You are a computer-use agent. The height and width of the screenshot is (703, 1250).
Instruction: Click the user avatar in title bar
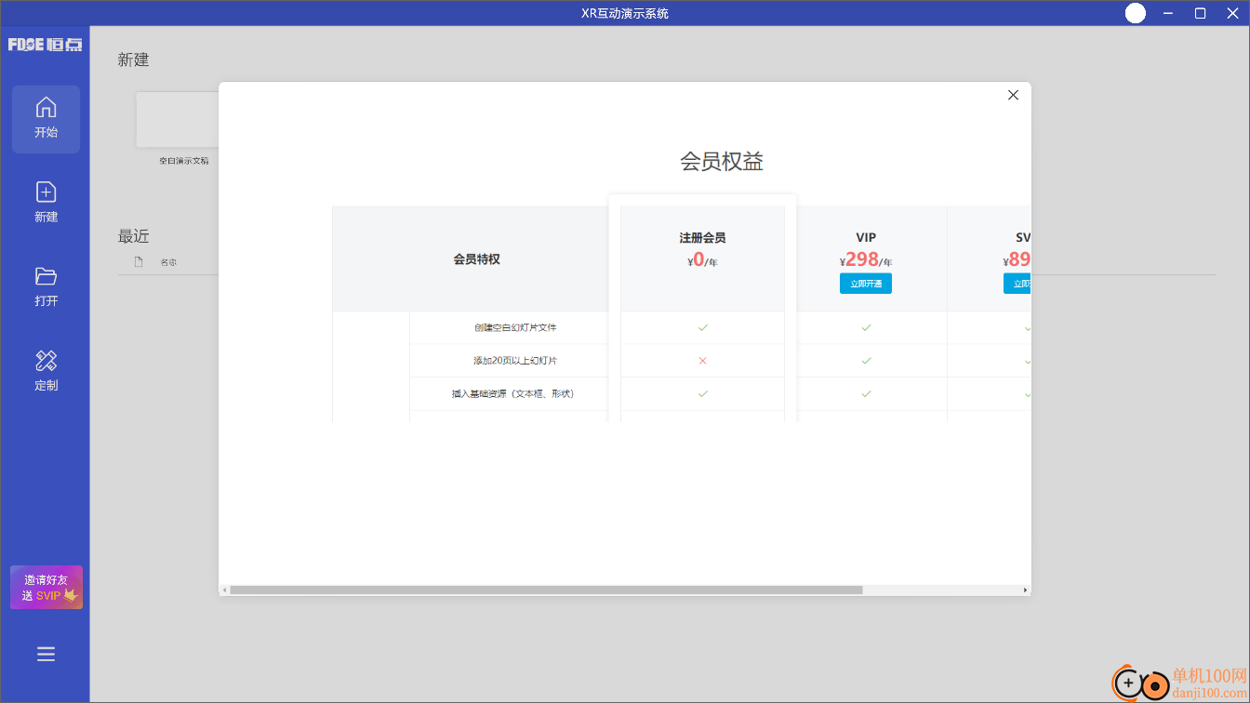pos(1135,13)
